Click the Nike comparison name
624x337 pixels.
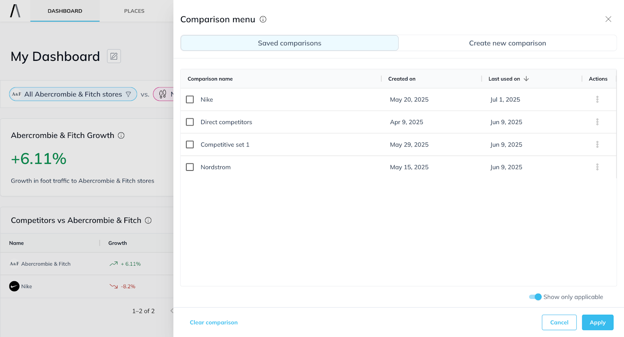pos(207,99)
